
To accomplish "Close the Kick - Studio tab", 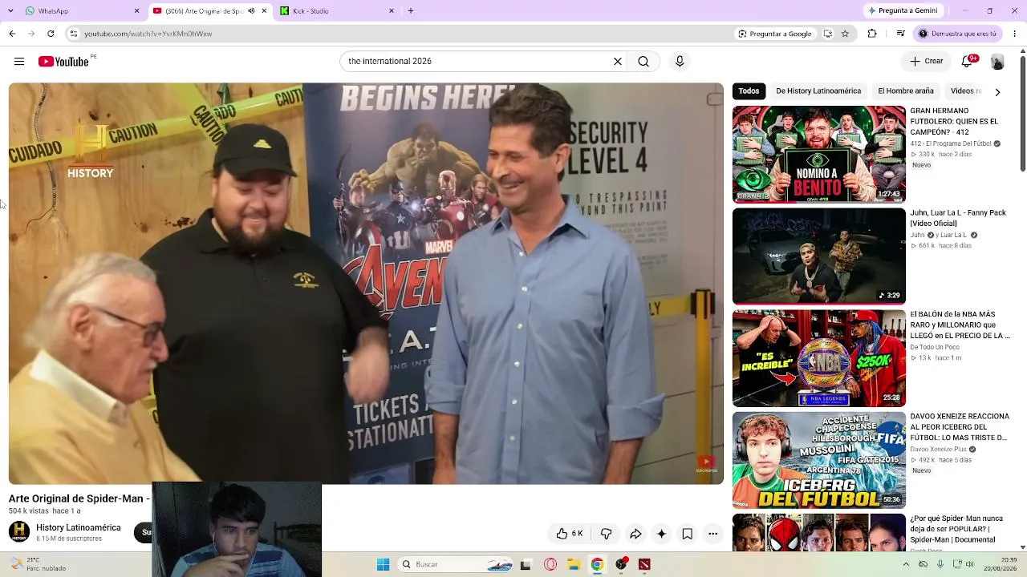I will click(392, 11).
